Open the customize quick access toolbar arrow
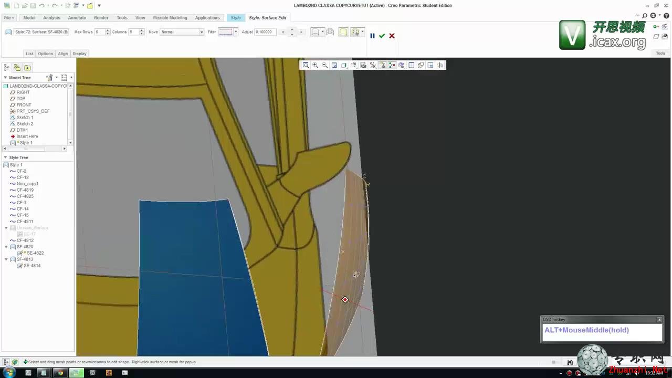672x378 pixels. click(99, 5)
